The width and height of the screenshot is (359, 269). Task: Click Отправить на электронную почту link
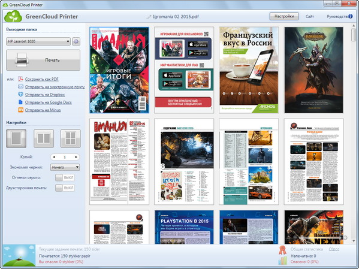tap(55, 87)
